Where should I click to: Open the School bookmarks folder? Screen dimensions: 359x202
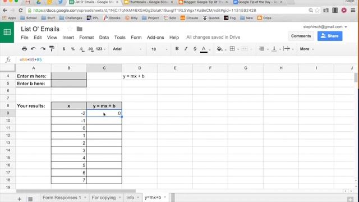(29, 18)
